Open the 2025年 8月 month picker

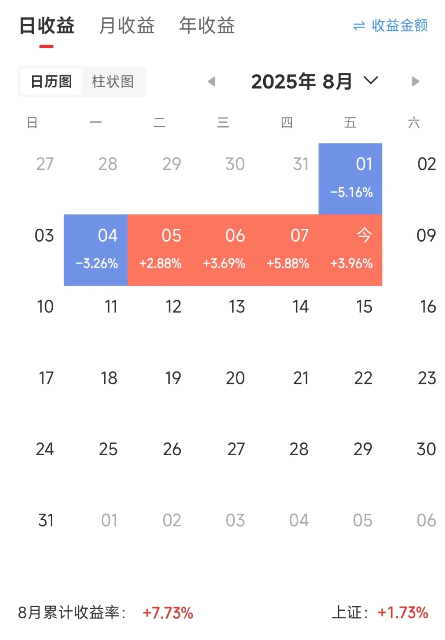tap(302, 81)
